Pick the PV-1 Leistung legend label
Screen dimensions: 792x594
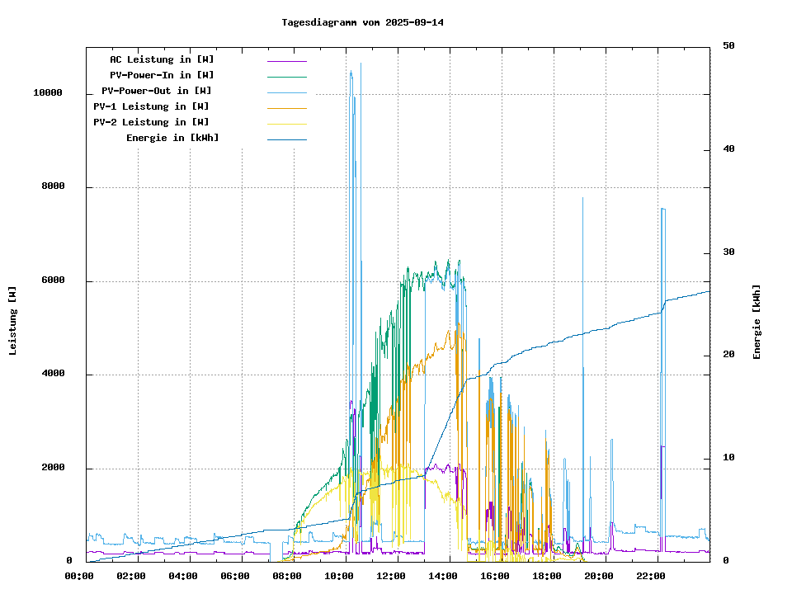151,106
